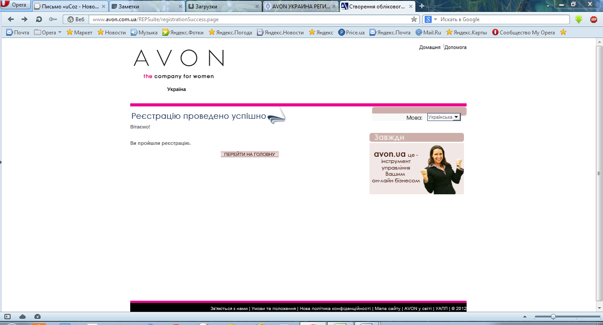This screenshot has width=603, height=325.
Task: Close the Загрузки tab
Action: click(x=257, y=7)
